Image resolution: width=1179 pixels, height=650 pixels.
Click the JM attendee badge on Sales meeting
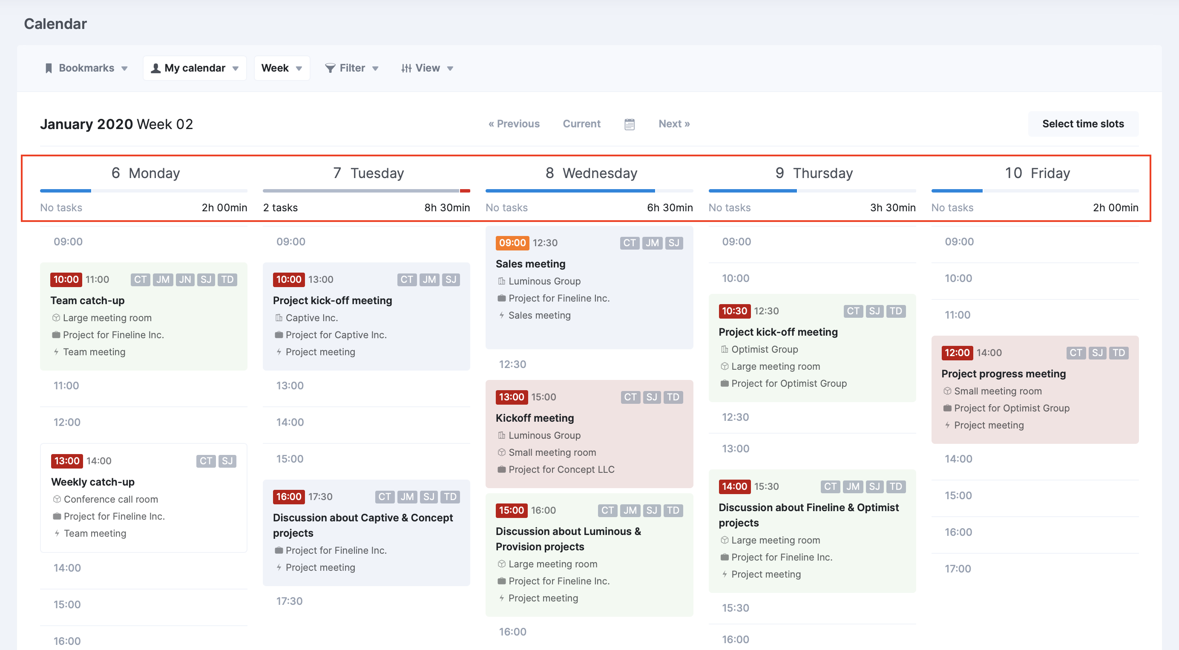click(652, 243)
